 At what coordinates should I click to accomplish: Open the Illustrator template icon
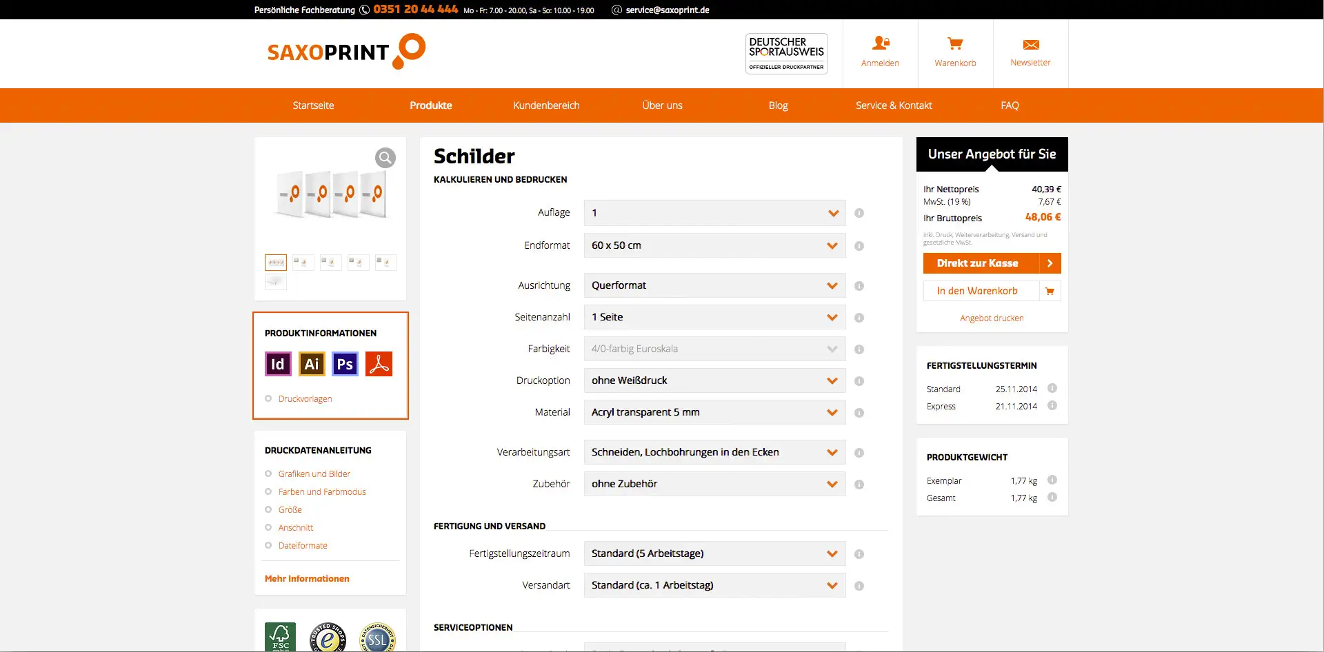point(312,364)
